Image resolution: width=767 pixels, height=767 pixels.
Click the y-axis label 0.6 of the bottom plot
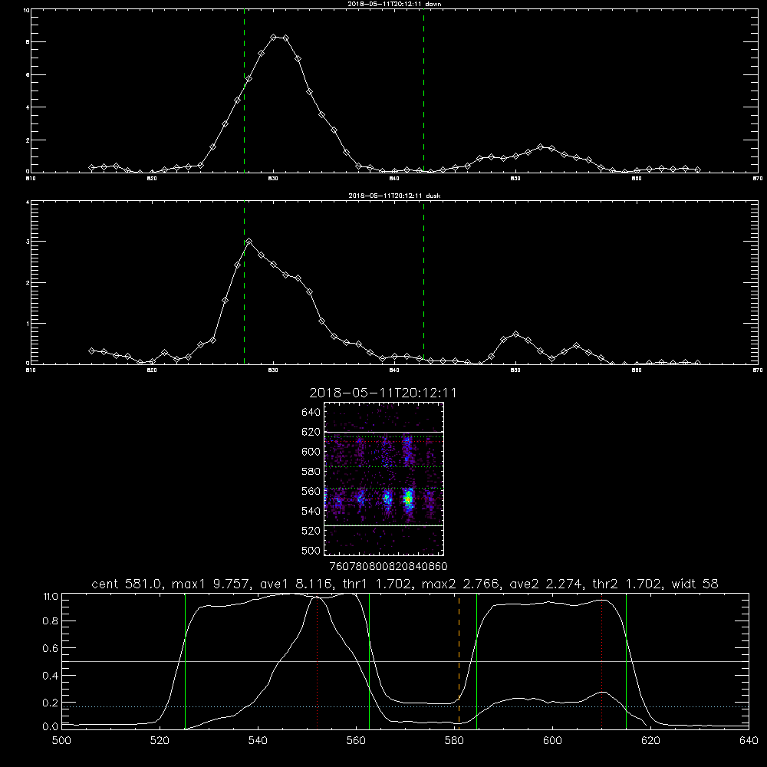tap(51, 648)
